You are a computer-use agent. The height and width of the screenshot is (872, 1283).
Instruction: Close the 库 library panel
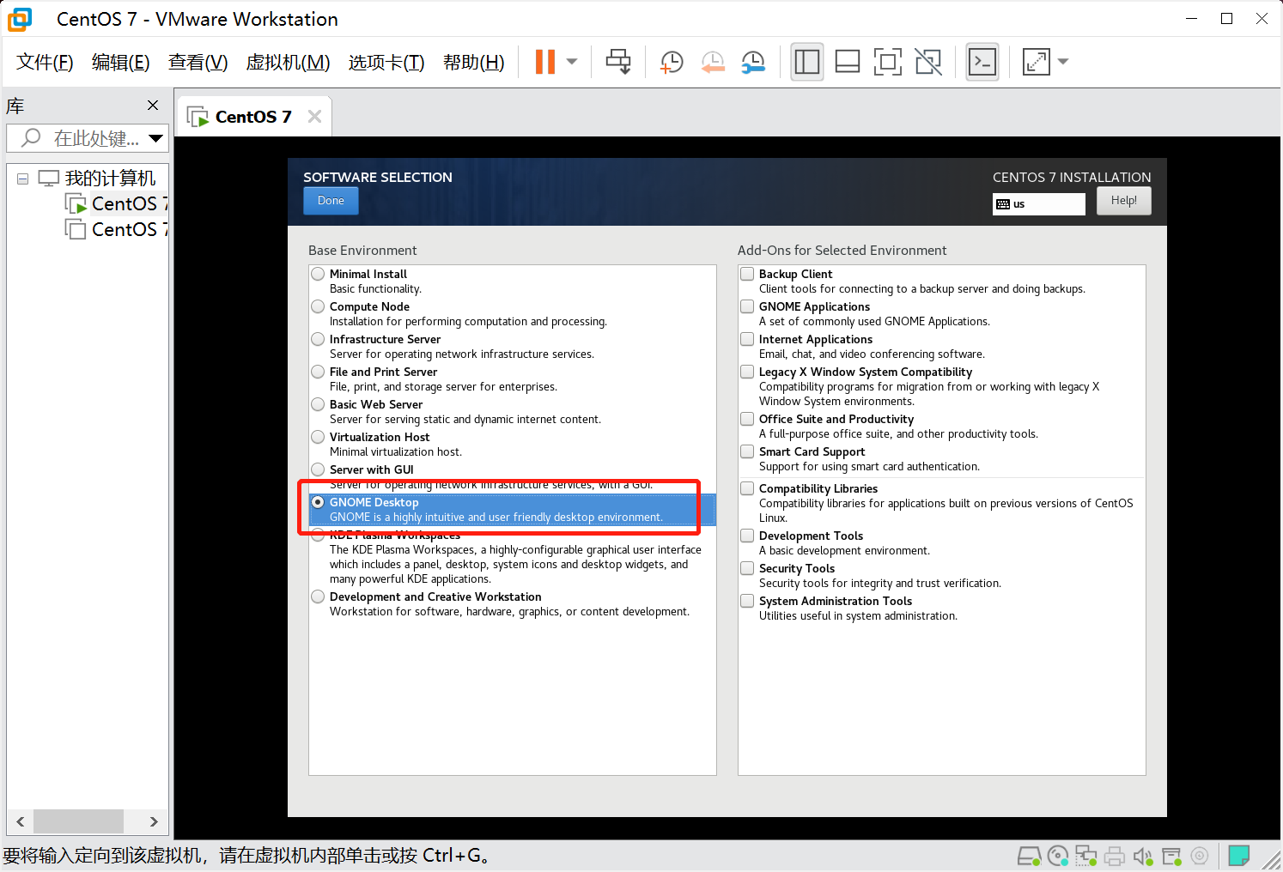(153, 106)
